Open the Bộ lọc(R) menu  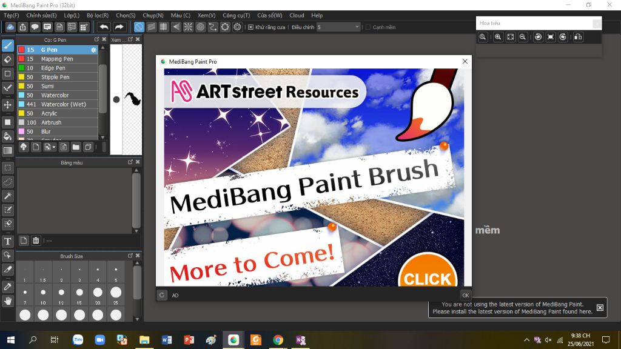point(98,15)
